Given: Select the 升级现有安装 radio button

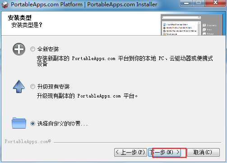Looking at the screenshot, I should point(32,87).
